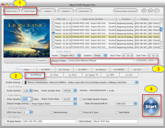
Task: Click the DVD Disc button
Action: coord(11,11)
